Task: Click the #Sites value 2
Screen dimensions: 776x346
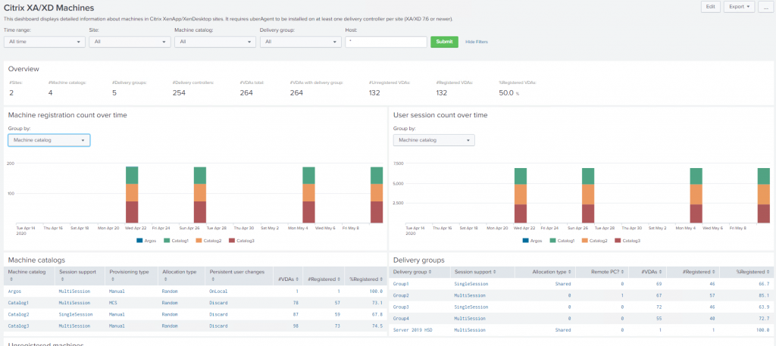Action: (x=11, y=92)
